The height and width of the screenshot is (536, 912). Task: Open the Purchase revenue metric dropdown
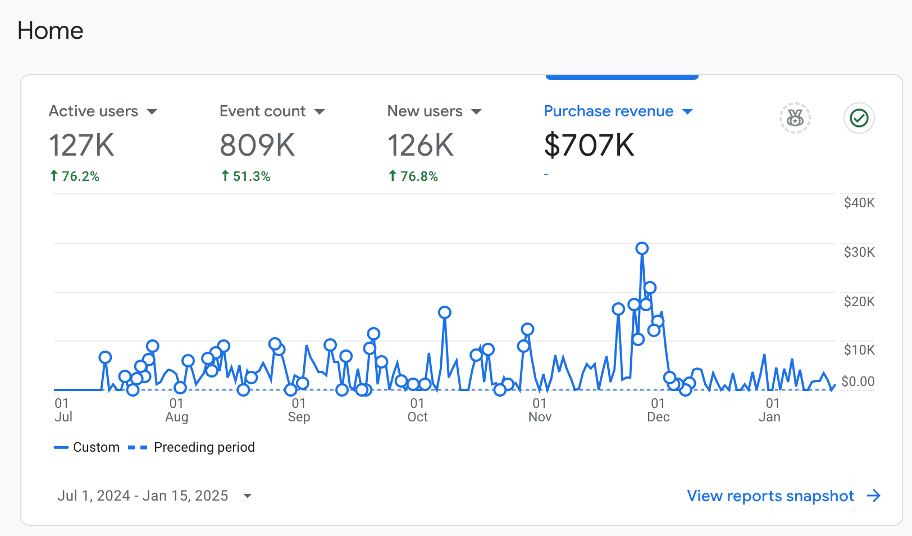point(688,111)
